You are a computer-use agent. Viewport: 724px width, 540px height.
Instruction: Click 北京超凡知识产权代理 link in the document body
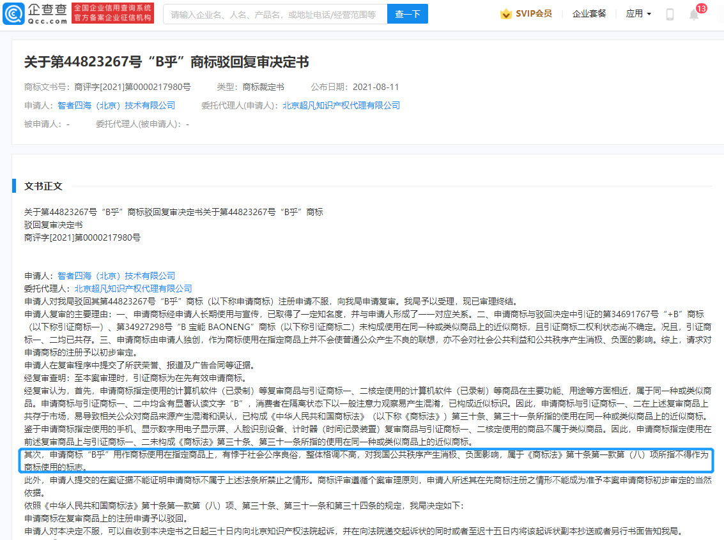[x=133, y=289]
